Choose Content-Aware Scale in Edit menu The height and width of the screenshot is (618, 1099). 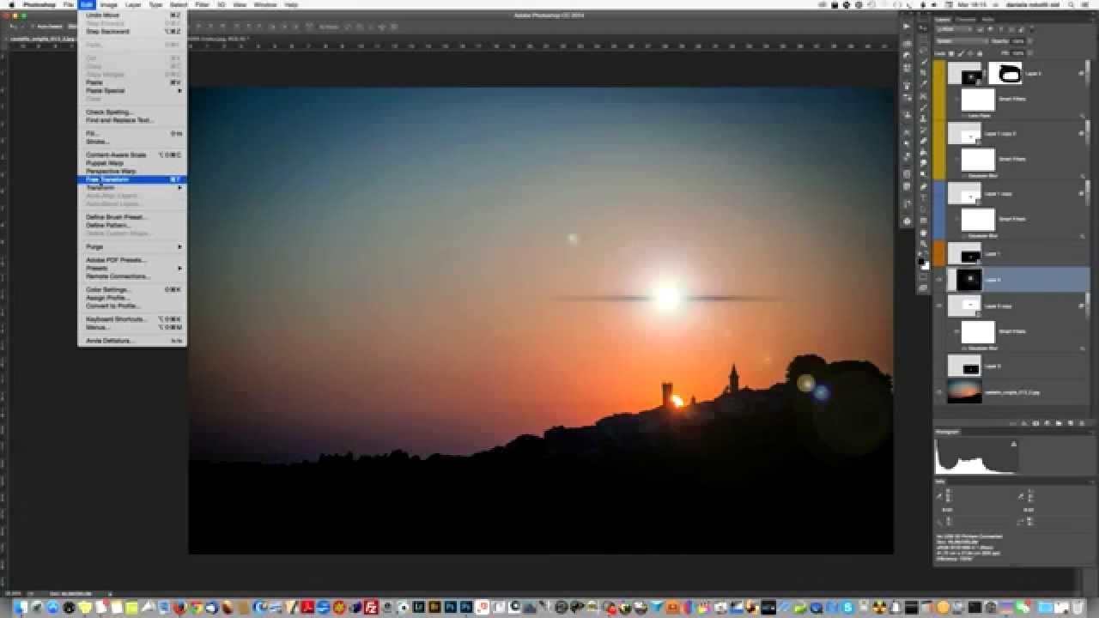131,154
